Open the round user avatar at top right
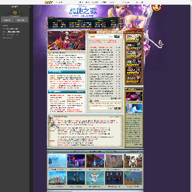This screenshot has width=192, height=192. coord(157,7)
